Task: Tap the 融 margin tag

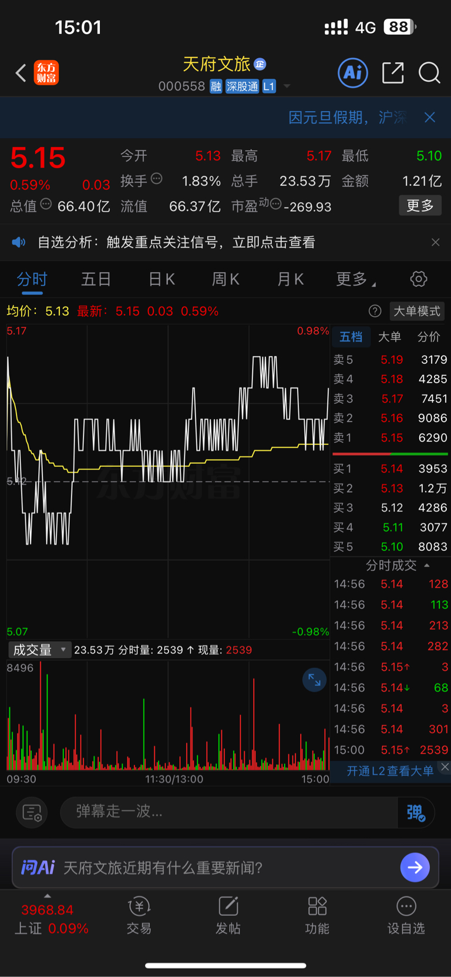Action: click(x=216, y=86)
